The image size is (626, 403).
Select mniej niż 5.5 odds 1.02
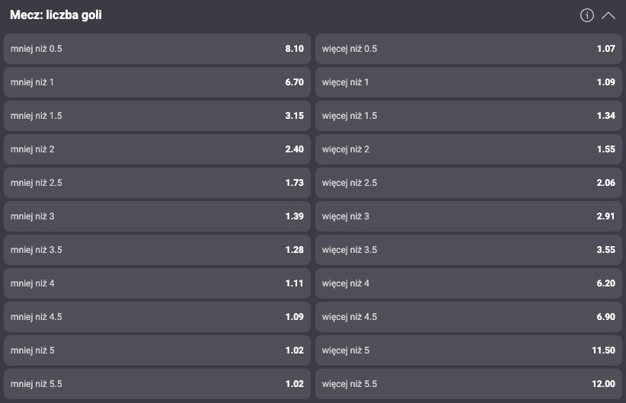158,384
